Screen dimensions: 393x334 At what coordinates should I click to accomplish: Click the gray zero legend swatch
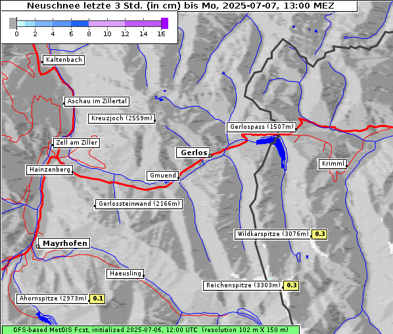(x=12, y=23)
